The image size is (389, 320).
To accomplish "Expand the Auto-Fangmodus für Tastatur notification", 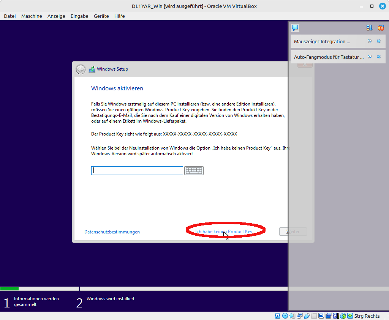I will (329, 57).
